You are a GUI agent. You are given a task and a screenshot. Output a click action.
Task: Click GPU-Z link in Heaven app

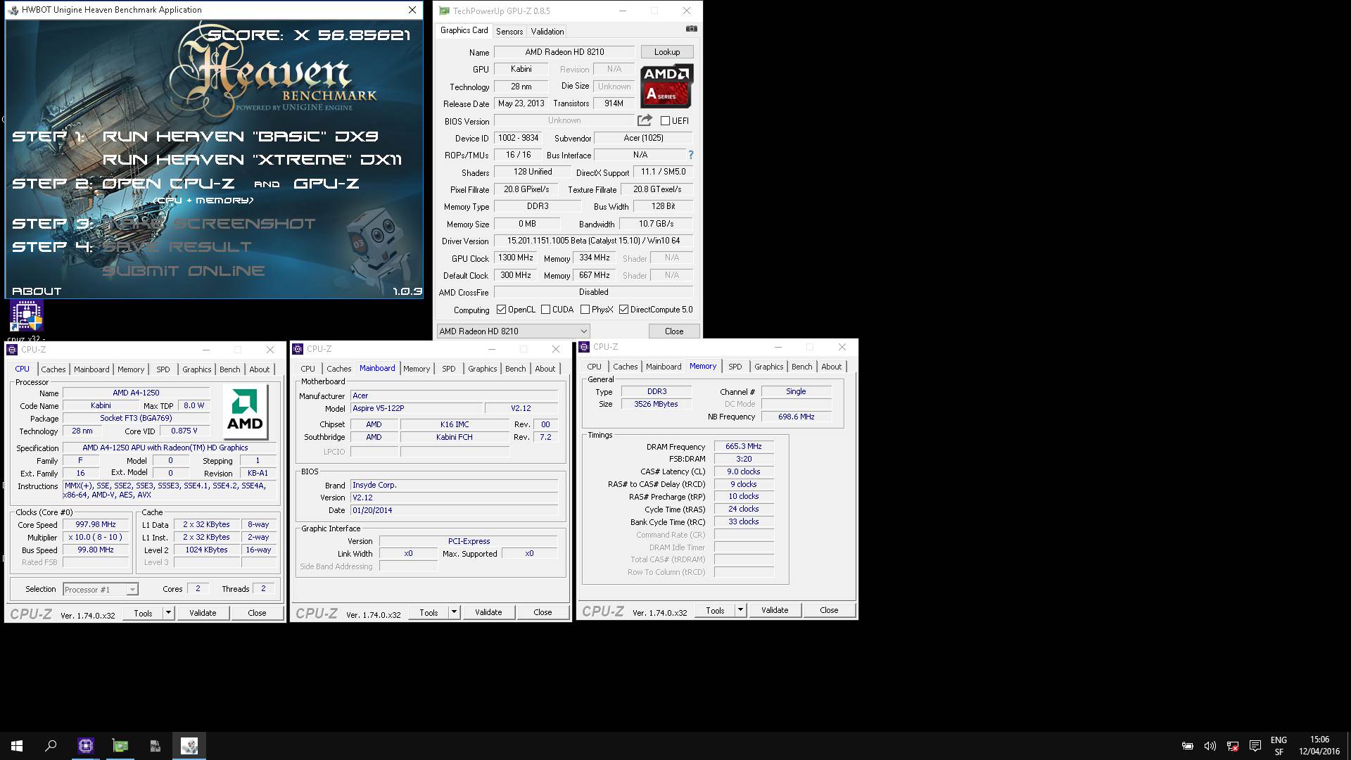pos(326,184)
